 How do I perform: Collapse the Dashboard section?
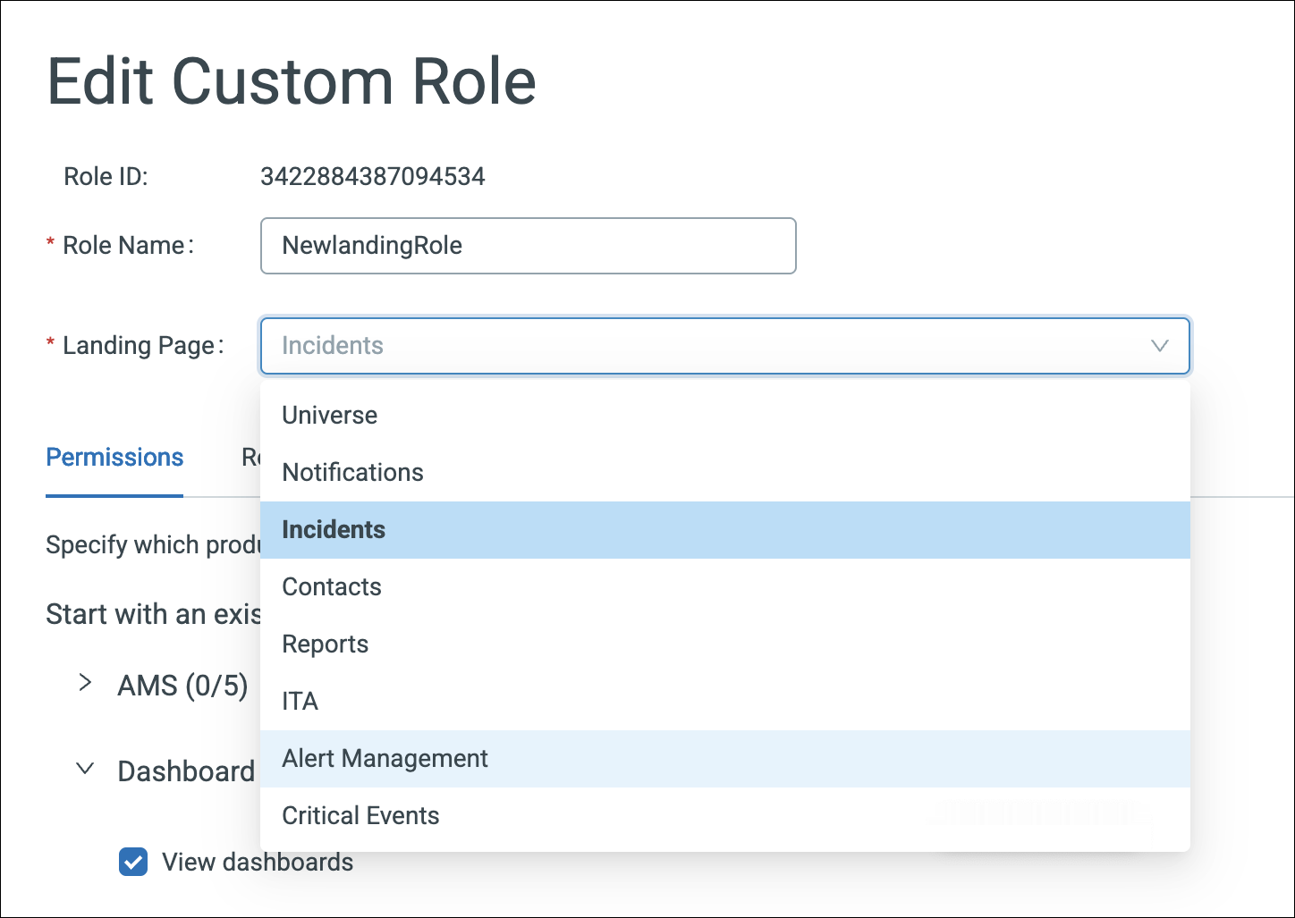point(85,768)
